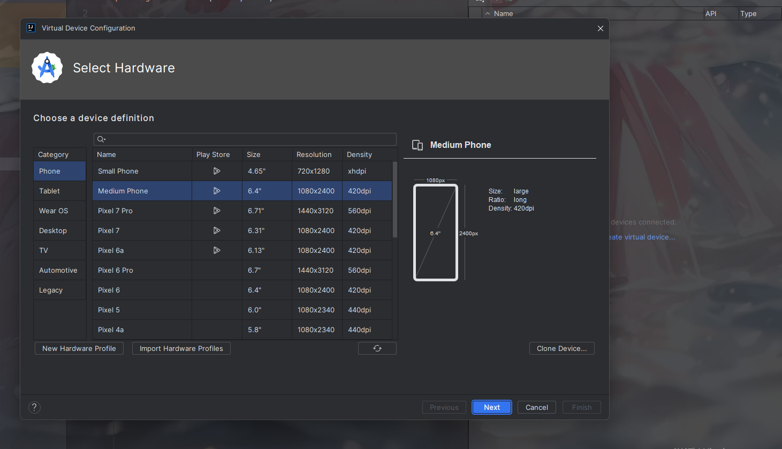Screen dimensions: 782x449
Task: Click the xhdpi density cell
Action: (367, 171)
